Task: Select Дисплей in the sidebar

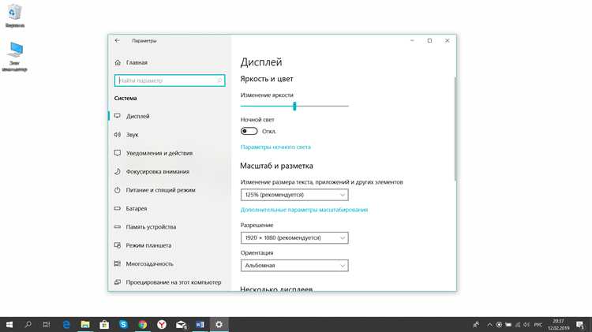Action: click(169, 116)
